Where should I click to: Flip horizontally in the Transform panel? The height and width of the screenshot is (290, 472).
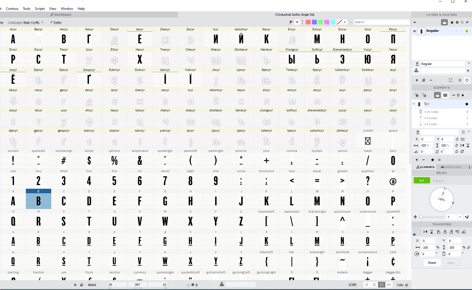point(425,232)
